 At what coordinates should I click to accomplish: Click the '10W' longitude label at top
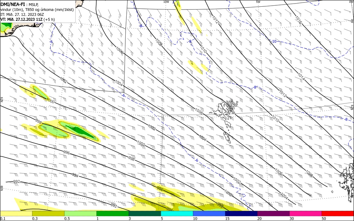pyautogui.click(x=166, y=2)
